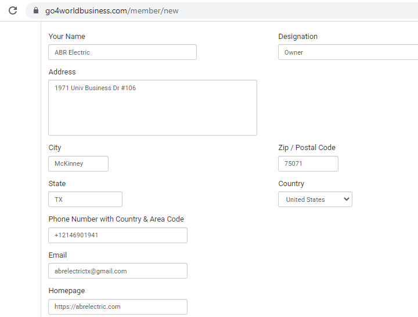Click the "Homepage" label text
Image resolution: width=418 pixels, height=317 pixels.
(x=66, y=291)
